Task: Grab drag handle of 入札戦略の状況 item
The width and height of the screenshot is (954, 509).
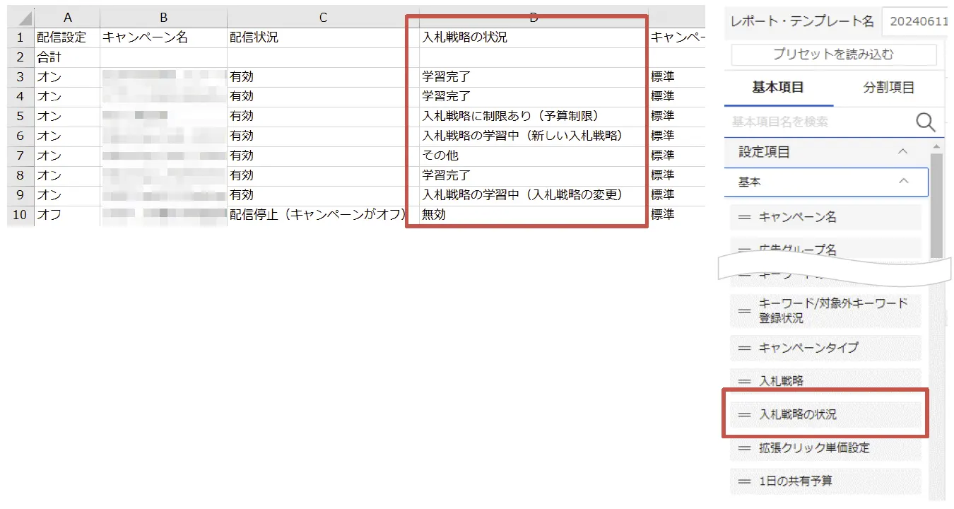Action: (x=744, y=414)
